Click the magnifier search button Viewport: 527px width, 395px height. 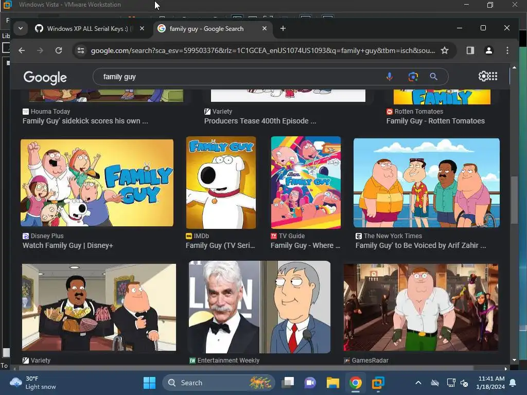coord(433,77)
